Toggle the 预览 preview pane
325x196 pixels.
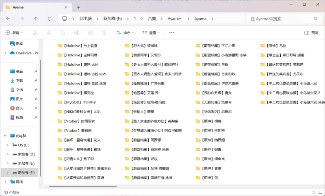point(311,33)
